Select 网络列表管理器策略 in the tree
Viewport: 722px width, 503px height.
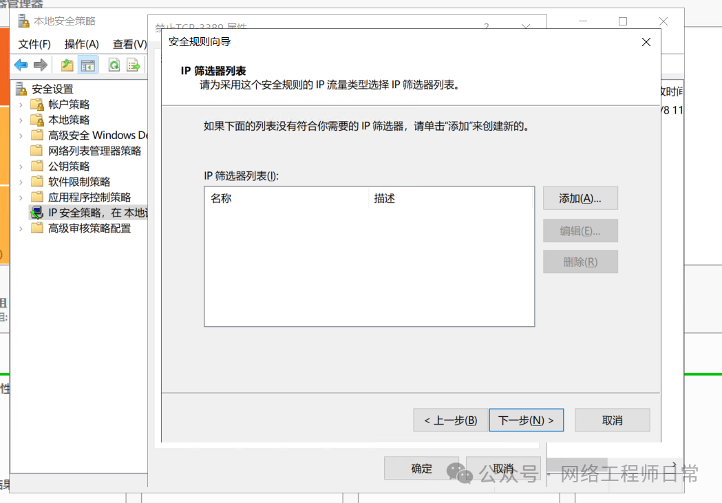point(94,151)
